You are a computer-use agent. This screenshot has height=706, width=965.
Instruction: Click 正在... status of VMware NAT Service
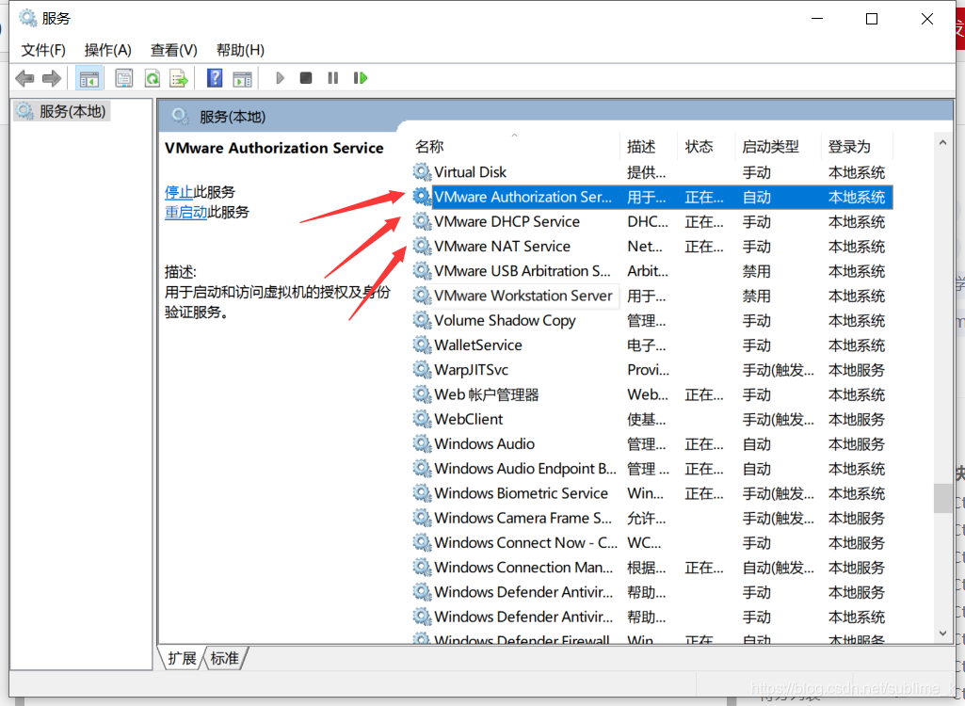point(704,247)
